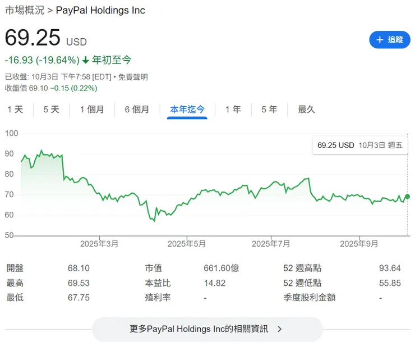
Task: Click the 52 週高點 label
Action: pos(302,268)
